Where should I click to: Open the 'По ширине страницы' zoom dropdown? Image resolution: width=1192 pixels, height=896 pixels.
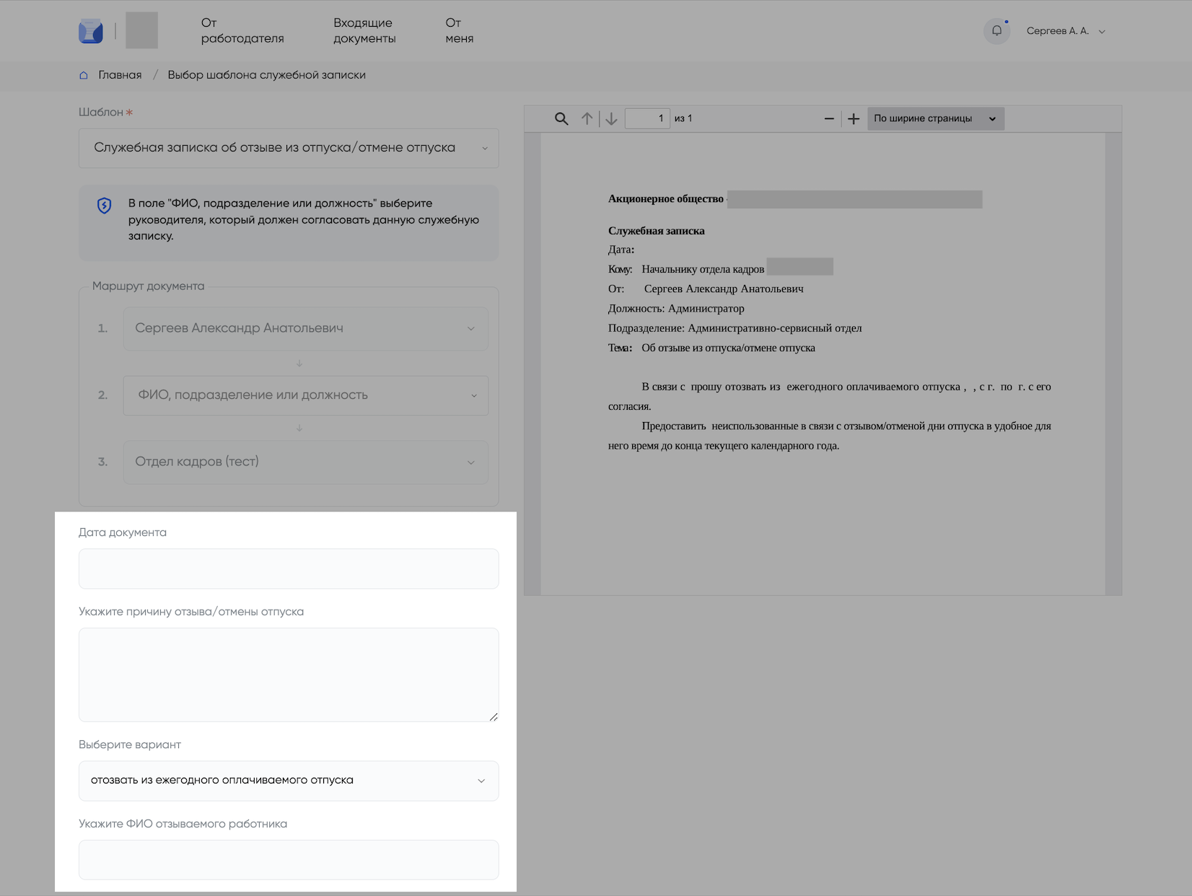[x=935, y=119]
